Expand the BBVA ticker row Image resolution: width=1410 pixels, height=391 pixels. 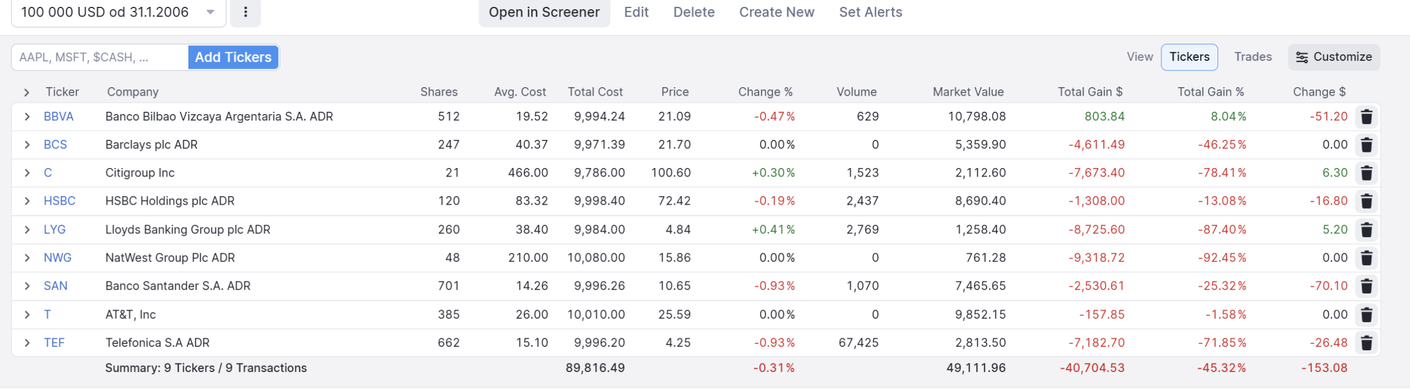pyautogui.click(x=27, y=117)
